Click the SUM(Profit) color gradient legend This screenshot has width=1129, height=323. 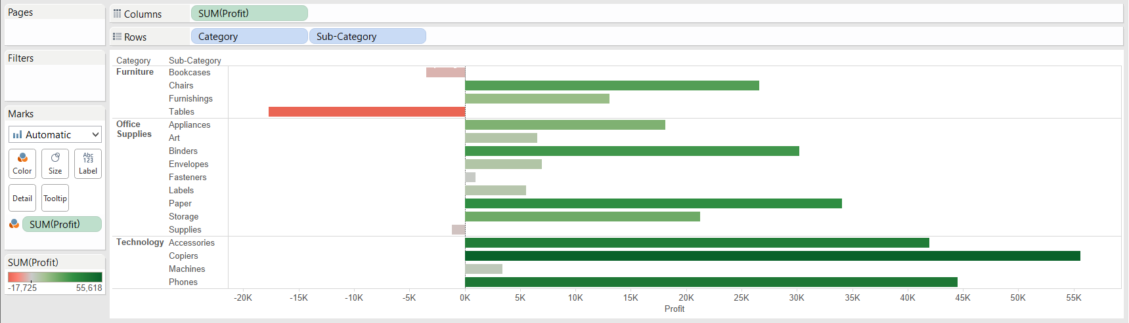coord(55,276)
